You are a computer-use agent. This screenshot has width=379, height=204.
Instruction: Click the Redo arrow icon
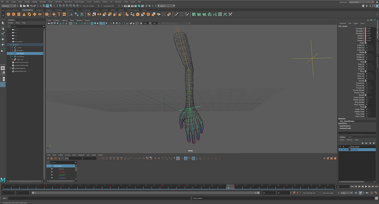click(35, 6)
